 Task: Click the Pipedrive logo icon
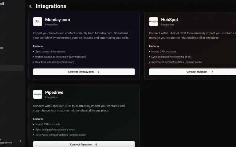click(x=37, y=94)
